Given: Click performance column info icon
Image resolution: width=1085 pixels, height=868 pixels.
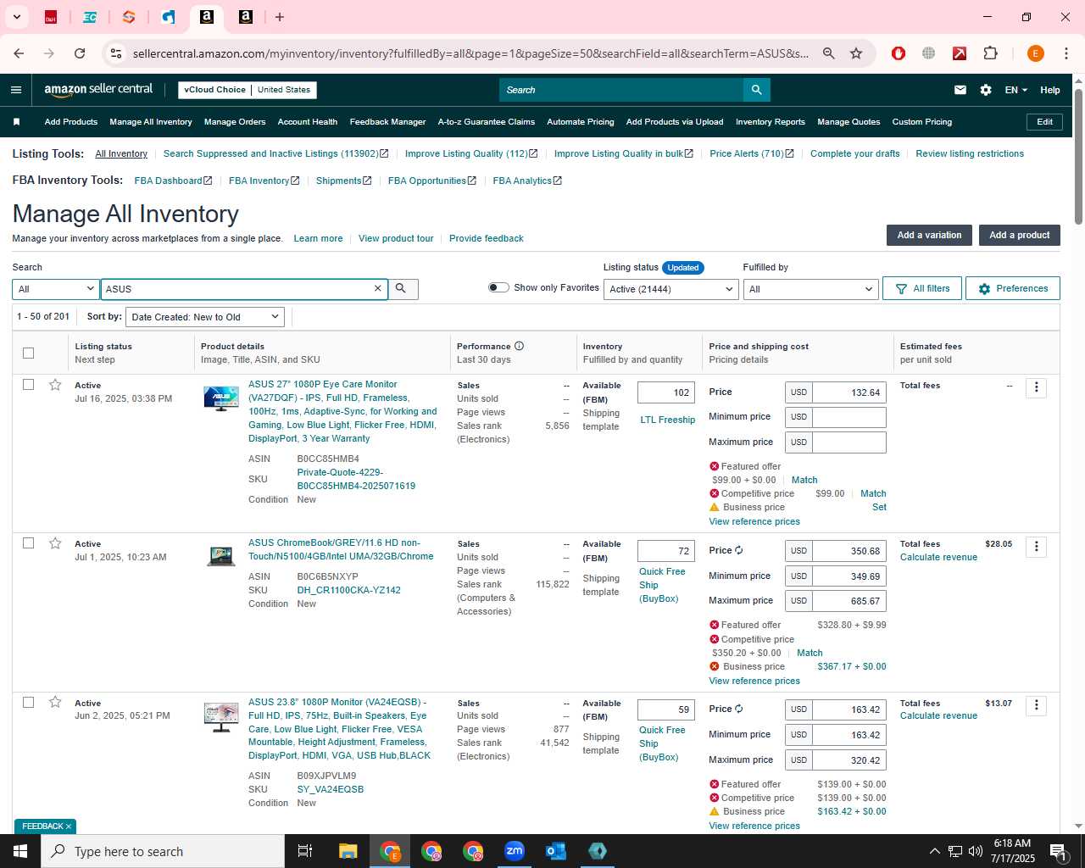Looking at the screenshot, I should [x=519, y=346].
